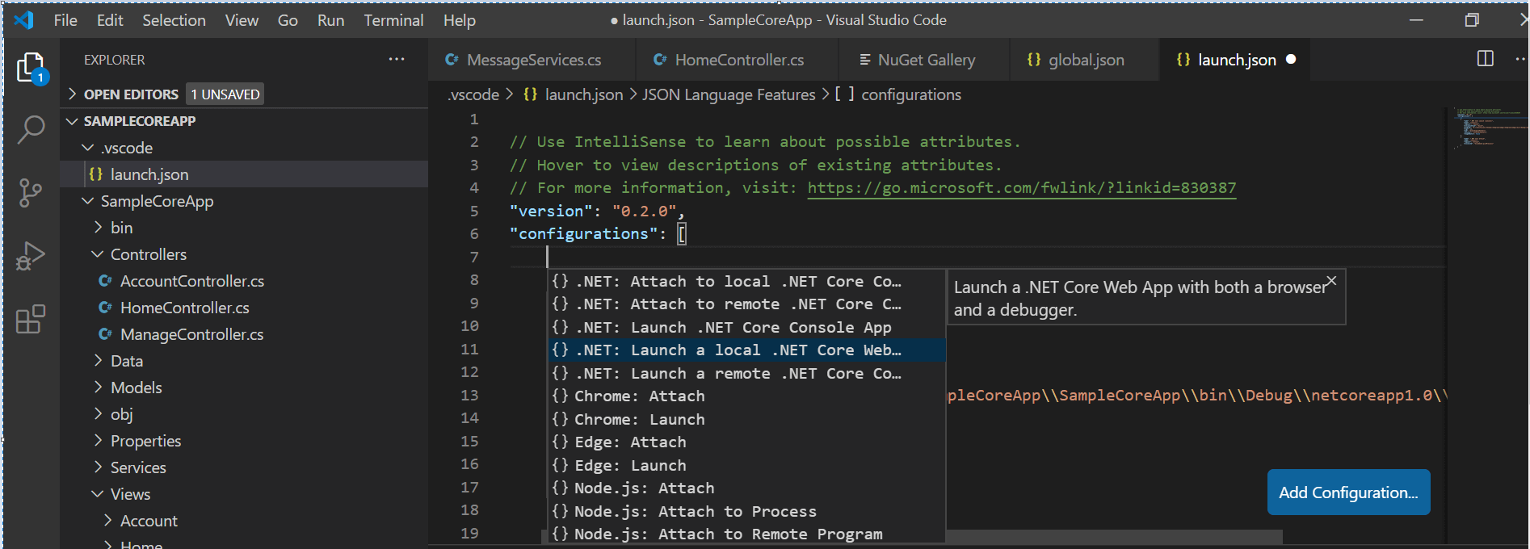Open the Run and Debug view

coord(31,256)
